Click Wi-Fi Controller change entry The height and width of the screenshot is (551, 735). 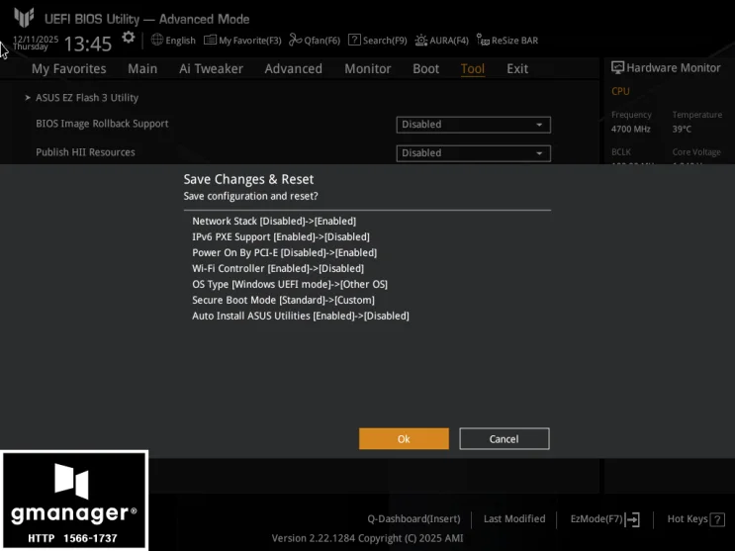pyautogui.click(x=278, y=269)
